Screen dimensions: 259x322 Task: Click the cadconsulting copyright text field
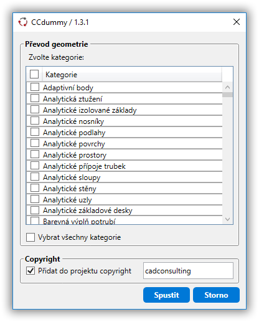point(188,271)
